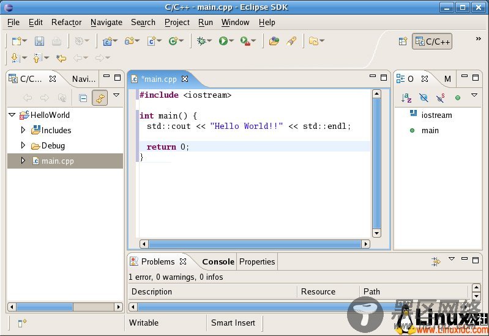Open the Refactor menu
The image size is (489, 336).
click(66, 23)
